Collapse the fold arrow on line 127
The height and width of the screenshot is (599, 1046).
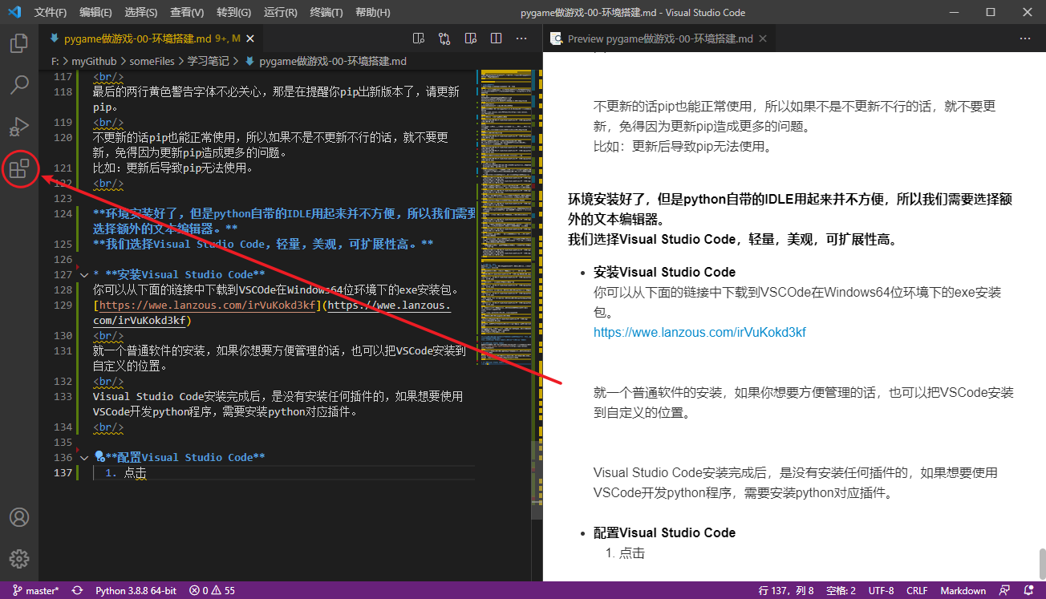pos(84,274)
